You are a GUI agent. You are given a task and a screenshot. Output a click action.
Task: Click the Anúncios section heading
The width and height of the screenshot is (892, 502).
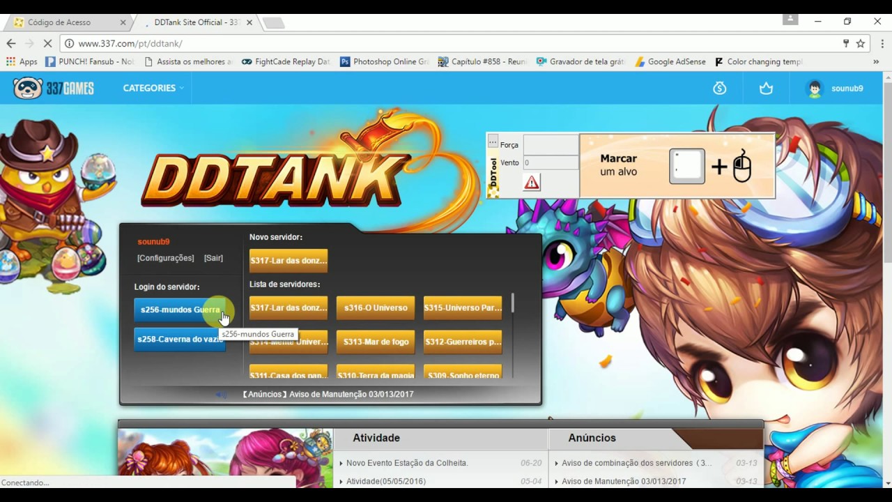tap(592, 438)
